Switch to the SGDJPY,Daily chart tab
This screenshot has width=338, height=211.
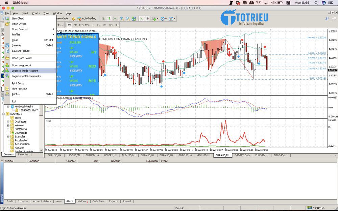[242, 155]
